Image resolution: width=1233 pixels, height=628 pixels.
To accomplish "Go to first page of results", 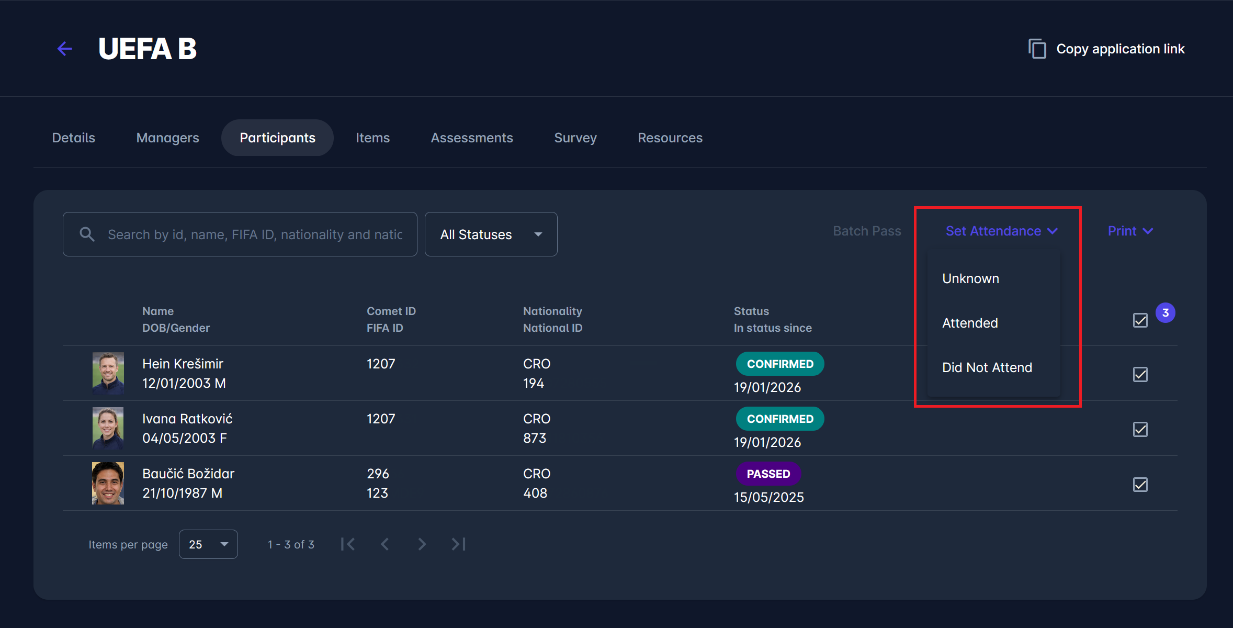I will tap(348, 544).
